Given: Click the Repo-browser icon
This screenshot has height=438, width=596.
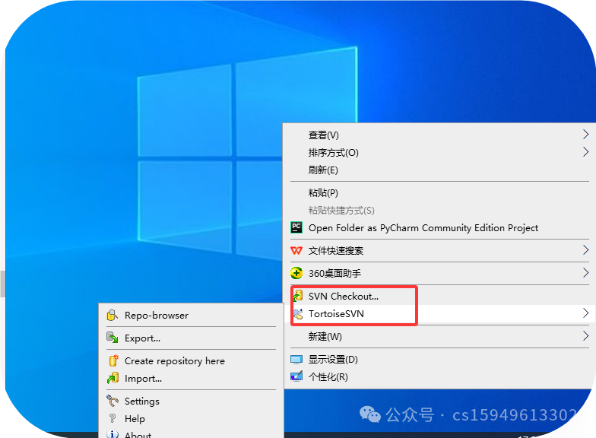Looking at the screenshot, I should [x=112, y=315].
